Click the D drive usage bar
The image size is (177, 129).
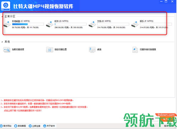tap(71, 24)
